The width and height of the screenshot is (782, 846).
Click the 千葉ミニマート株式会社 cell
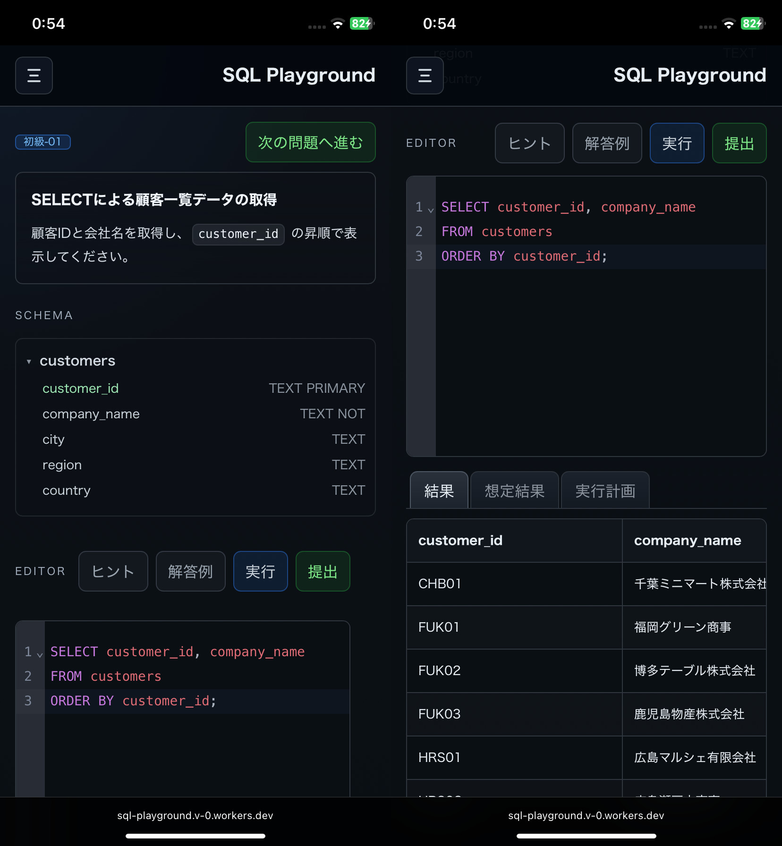(x=694, y=584)
